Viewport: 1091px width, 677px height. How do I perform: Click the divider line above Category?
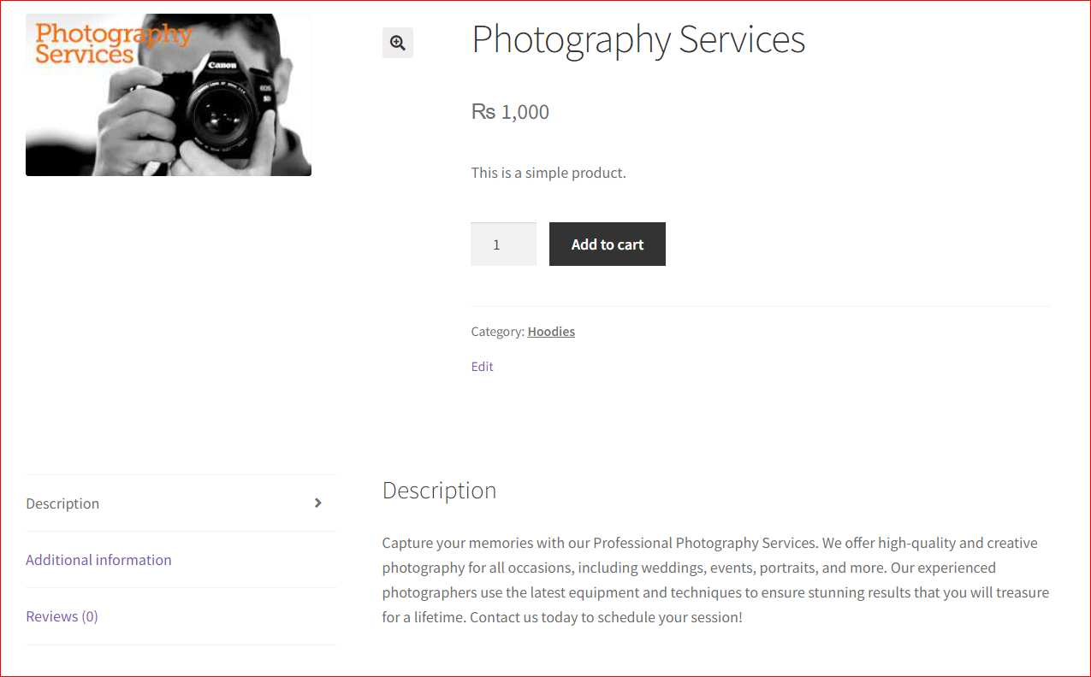click(760, 306)
